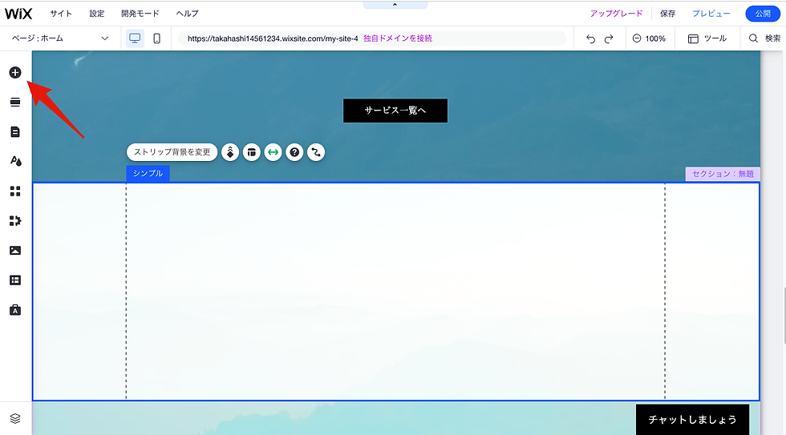Screen dimensions: 786x435
Task: Click the strip help question icon
Action: [x=295, y=152]
